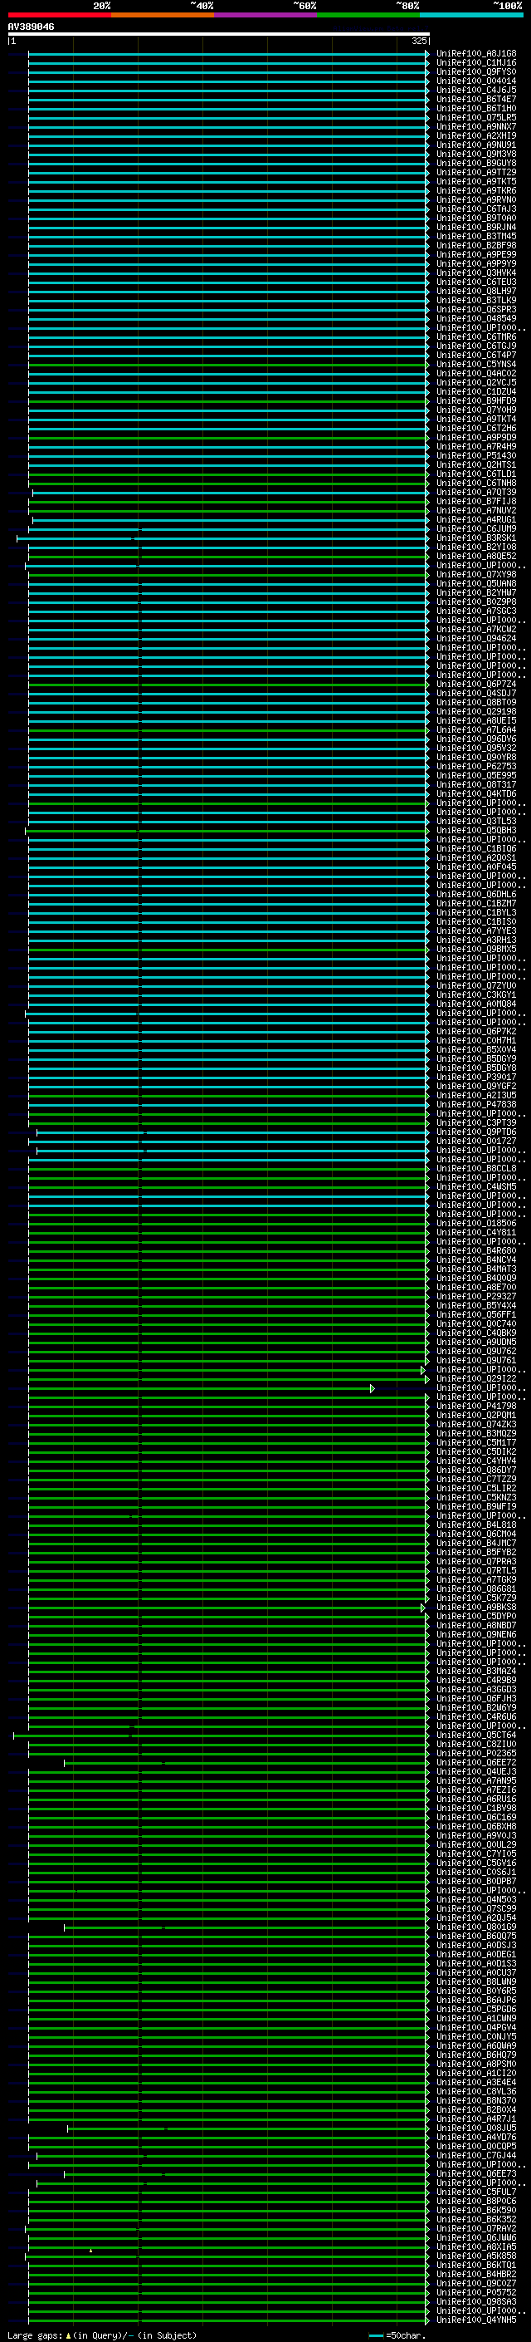Select the UniRef100_Q6EE72 label
531x2342 pixels.
(x=476, y=1763)
